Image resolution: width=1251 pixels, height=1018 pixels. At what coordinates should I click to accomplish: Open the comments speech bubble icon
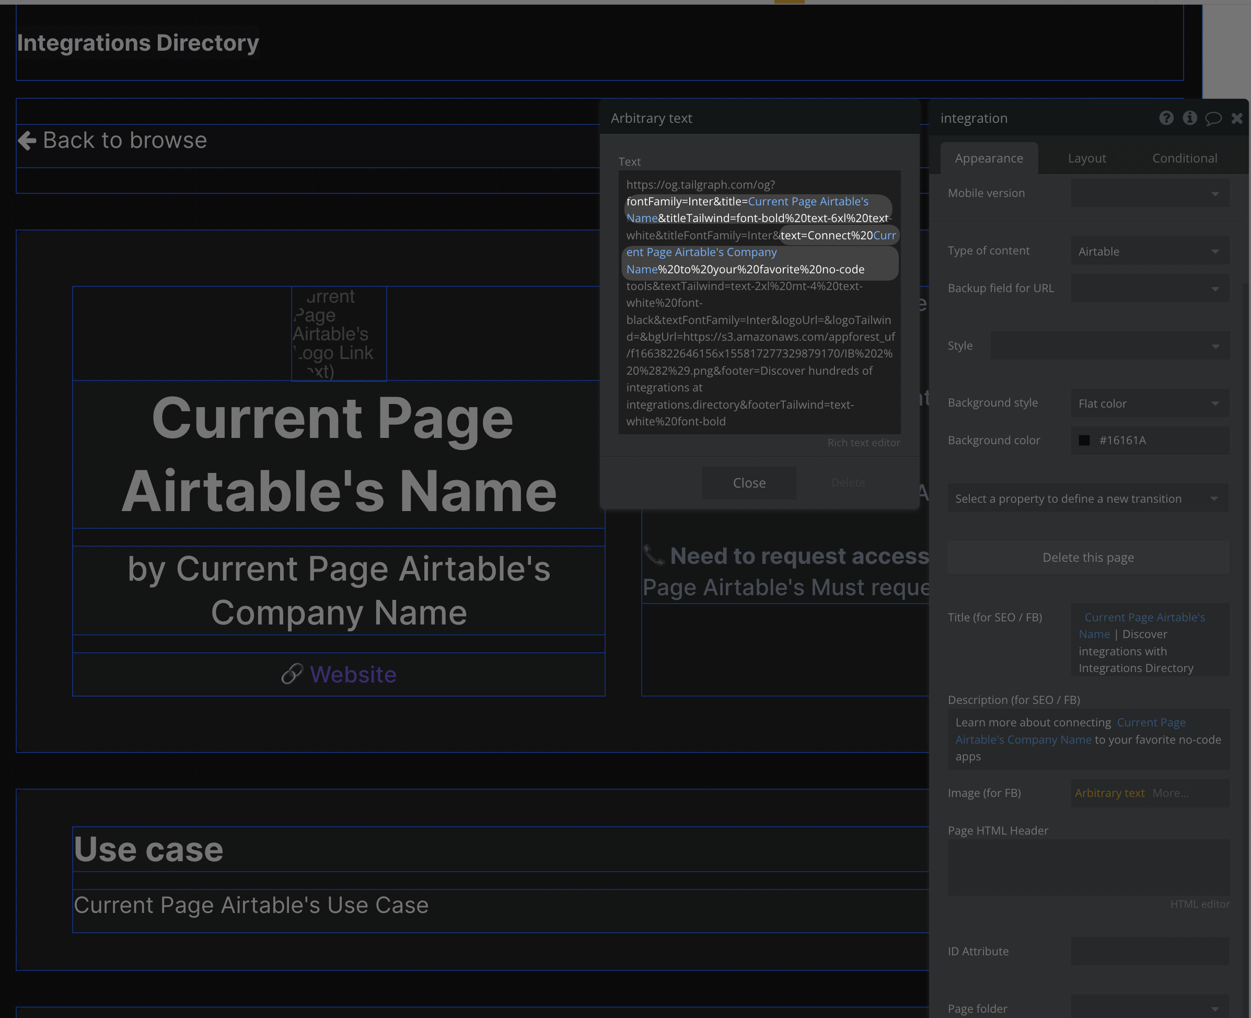click(1213, 119)
